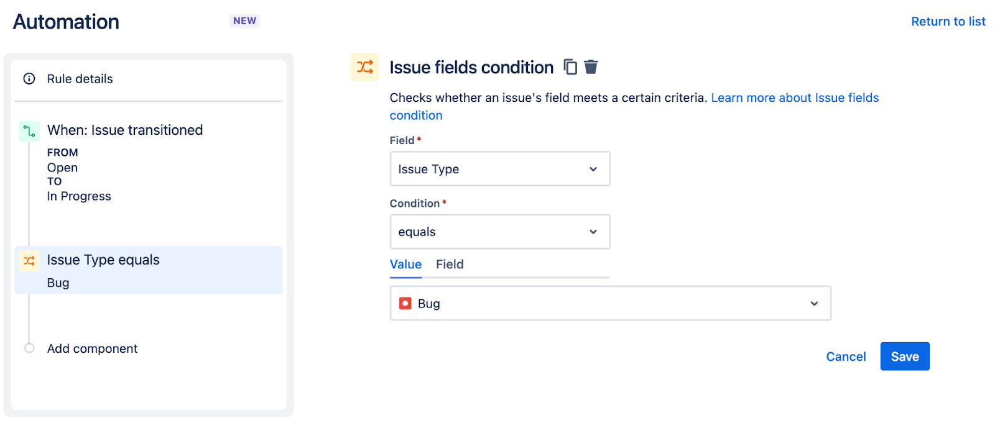Select the When: Issue transitioned trigger
The height and width of the screenshot is (431, 995).
click(x=124, y=130)
